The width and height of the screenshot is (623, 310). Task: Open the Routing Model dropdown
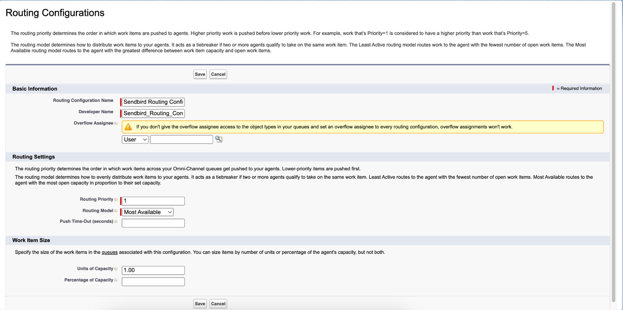click(x=148, y=212)
